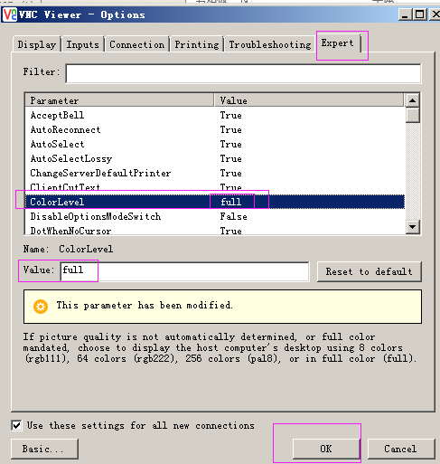This screenshot has width=440, height=464.
Task: Click the VNC Viewer logo in title bar
Action: tap(10, 14)
